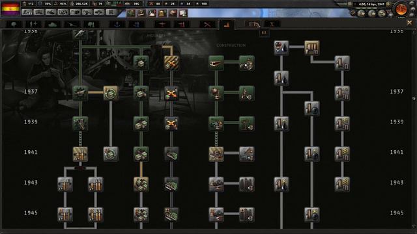The width and height of the screenshot is (417, 234).
Task: Open the Engineering wrench research tab
Action: point(207,25)
